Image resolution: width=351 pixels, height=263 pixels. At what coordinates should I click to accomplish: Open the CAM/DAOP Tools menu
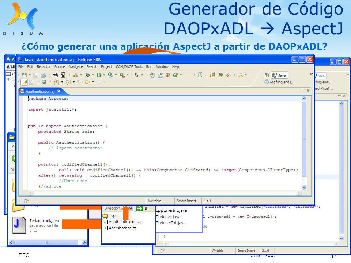click(x=129, y=66)
